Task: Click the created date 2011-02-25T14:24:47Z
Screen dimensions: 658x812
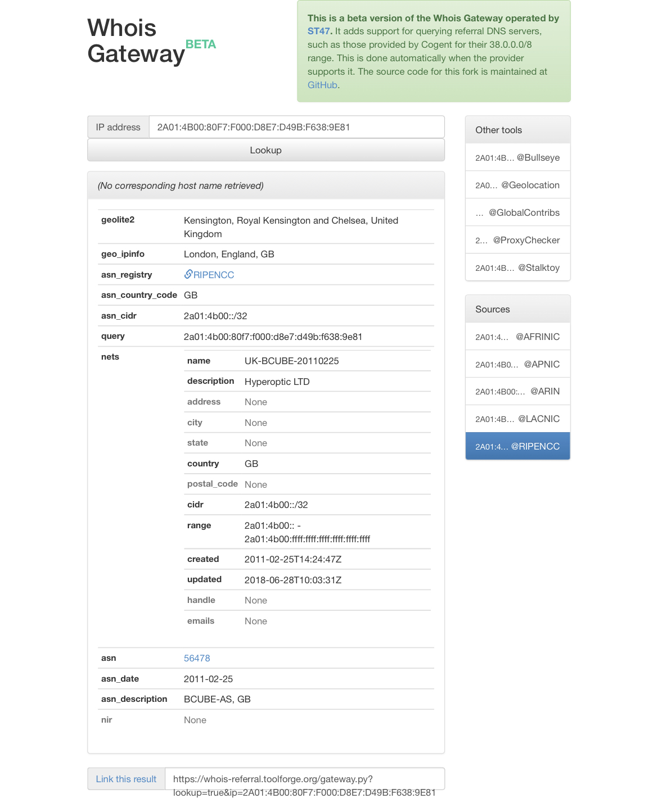Action: tap(293, 559)
